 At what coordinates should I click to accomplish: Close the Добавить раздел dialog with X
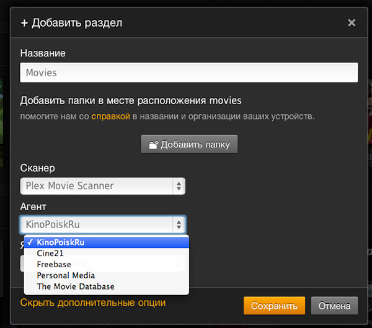352,23
